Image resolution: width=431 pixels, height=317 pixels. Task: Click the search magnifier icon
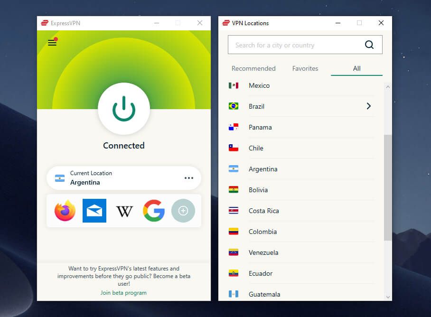(369, 45)
